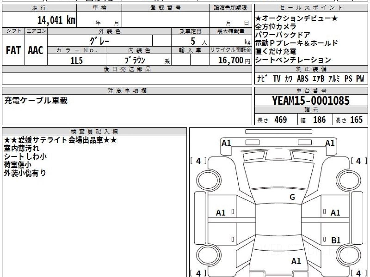Click the 全方位カメラ sales point
The height and width of the screenshot is (277, 370).
[x=276, y=27]
